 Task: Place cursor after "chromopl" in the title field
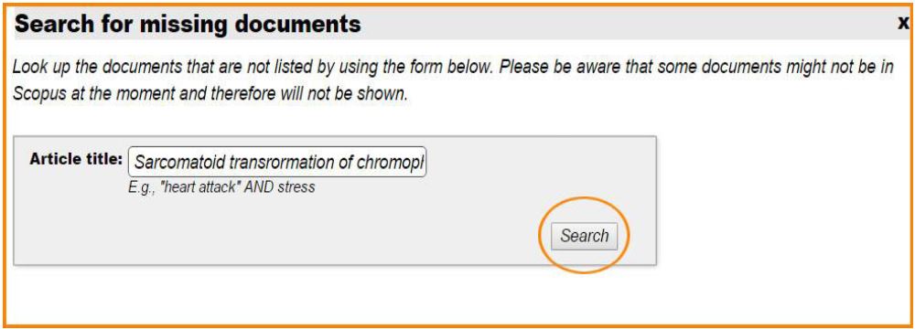(425, 162)
